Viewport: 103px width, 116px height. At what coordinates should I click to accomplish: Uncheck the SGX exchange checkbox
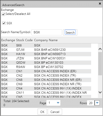4,23
